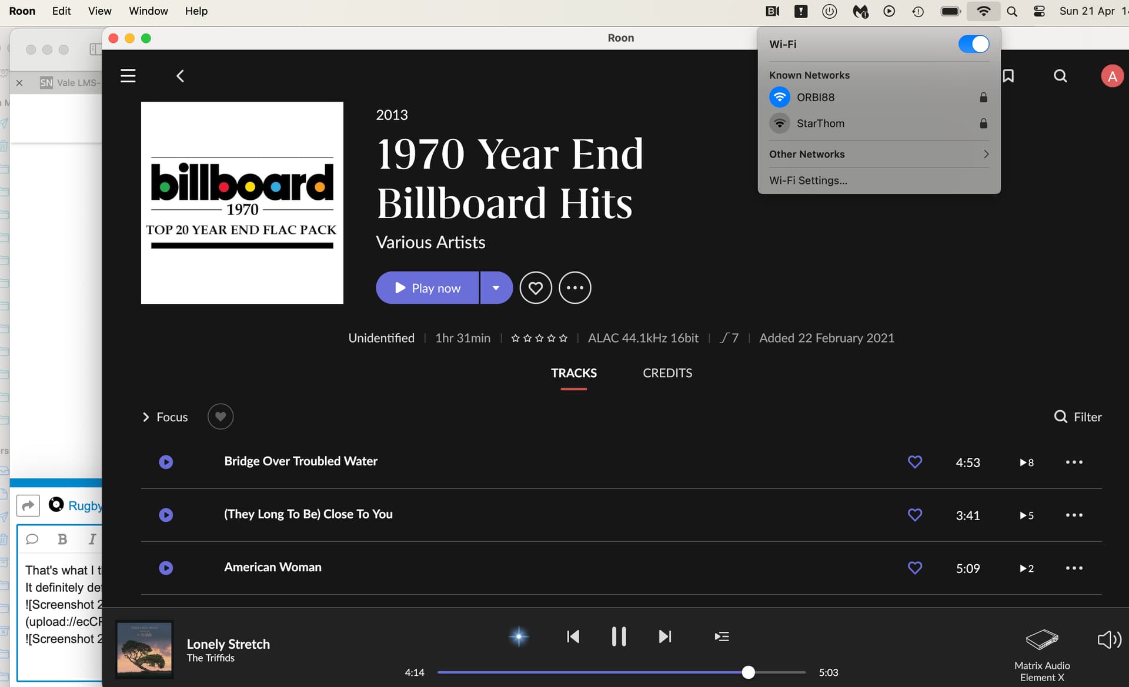Image resolution: width=1129 pixels, height=687 pixels.
Task: Play American Woman track
Action: (x=166, y=568)
